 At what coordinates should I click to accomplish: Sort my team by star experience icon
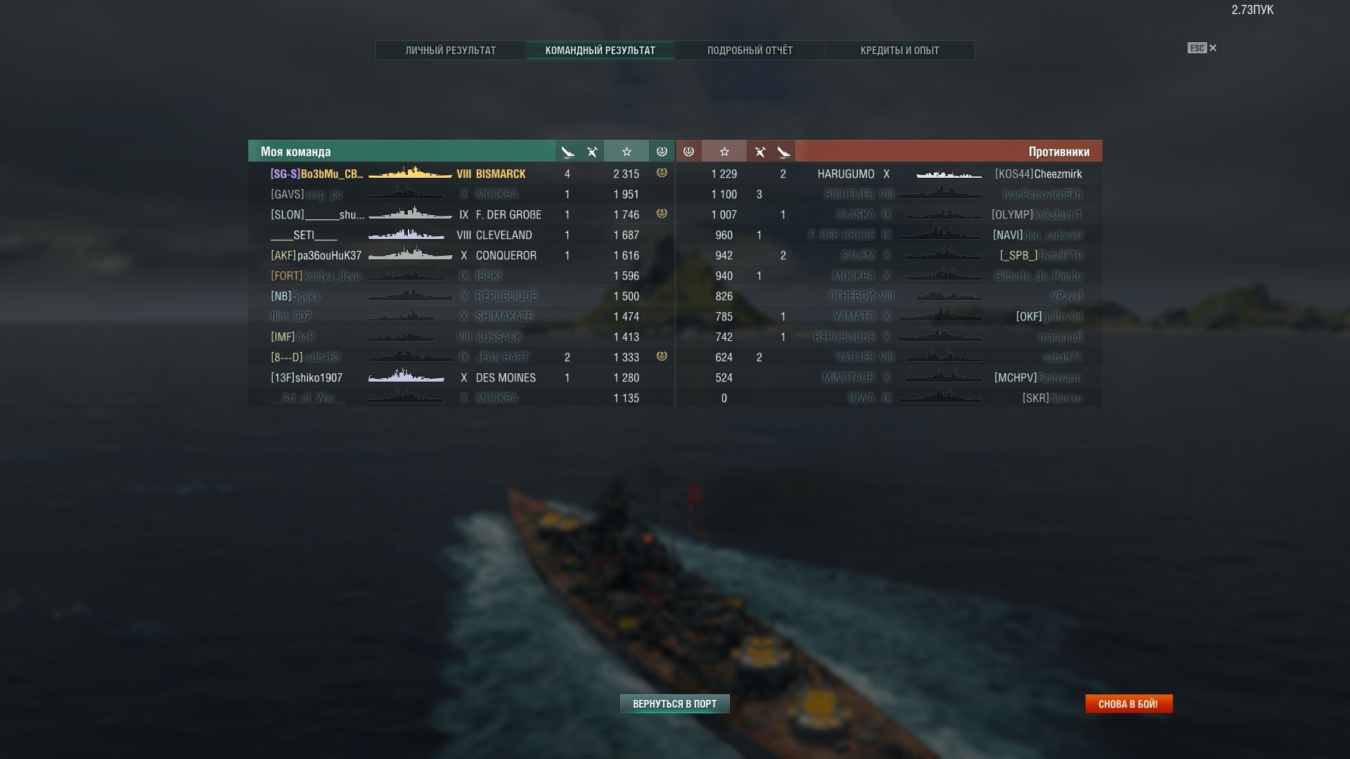click(x=626, y=152)
